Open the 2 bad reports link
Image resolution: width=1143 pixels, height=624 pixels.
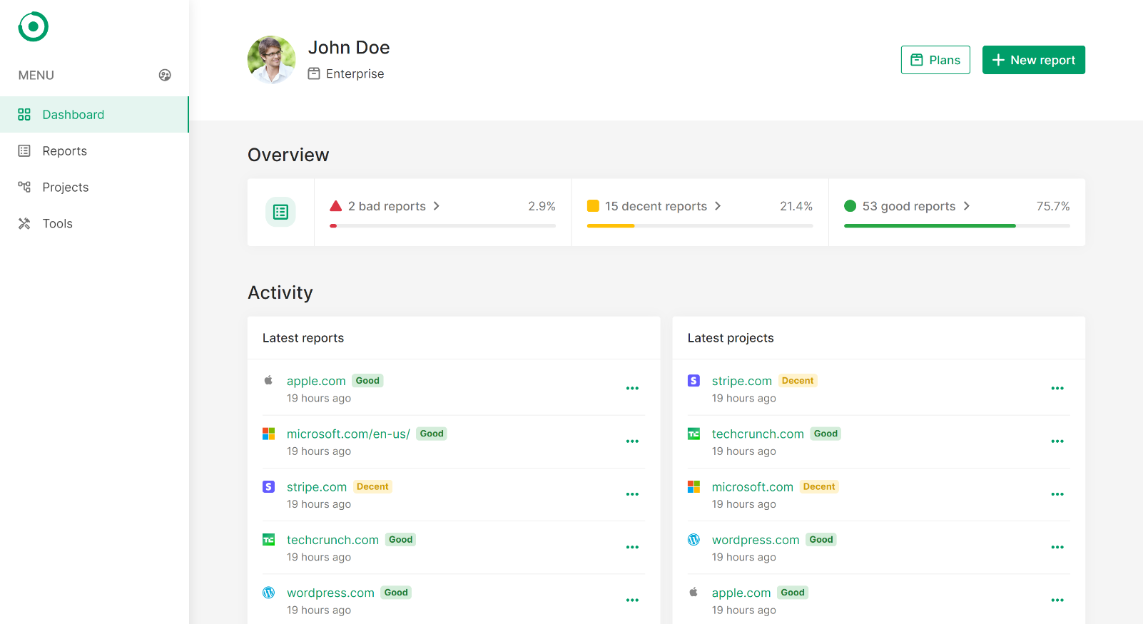(x=387, y=206)
